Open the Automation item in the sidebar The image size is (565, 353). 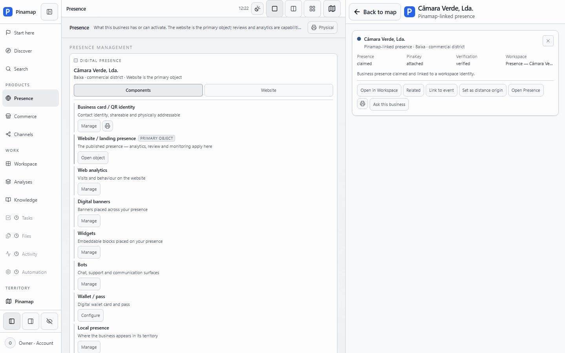31,272
